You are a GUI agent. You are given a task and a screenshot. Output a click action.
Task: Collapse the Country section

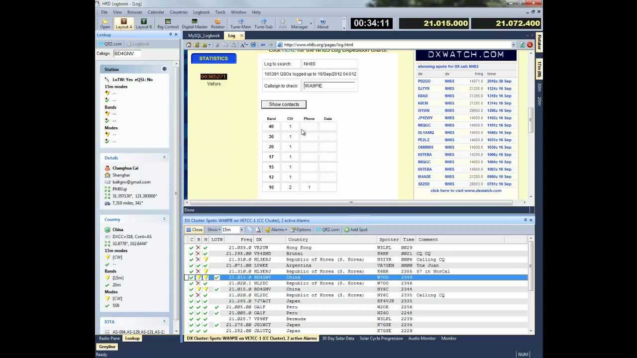tap(164, 219)
